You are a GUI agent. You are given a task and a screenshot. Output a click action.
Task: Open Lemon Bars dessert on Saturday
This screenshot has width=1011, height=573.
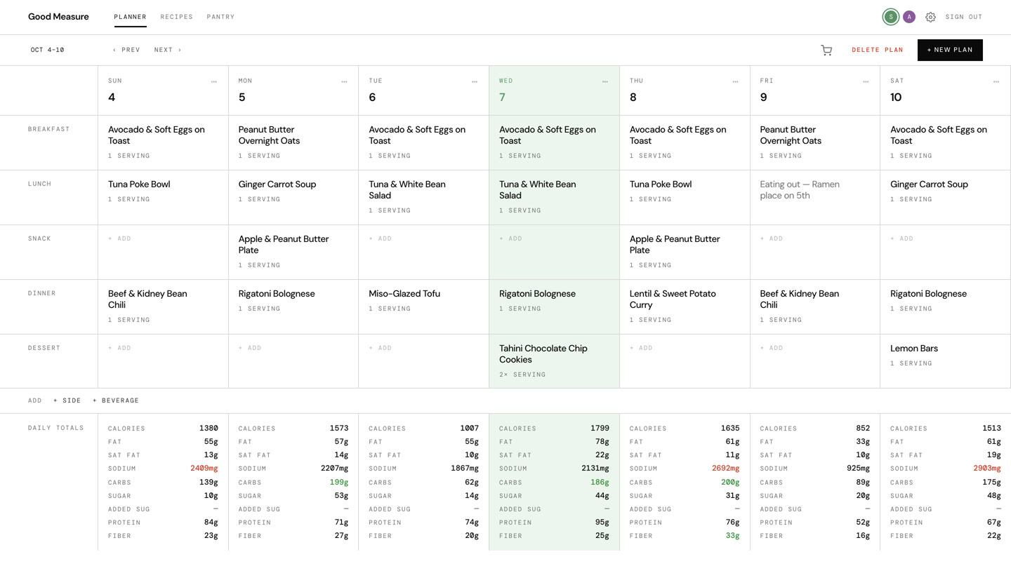point(914,349)
